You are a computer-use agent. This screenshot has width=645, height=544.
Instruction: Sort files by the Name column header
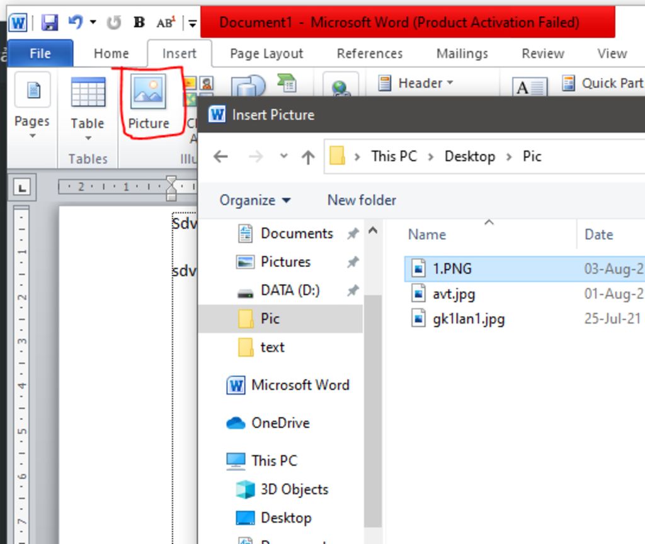point(427,234)
